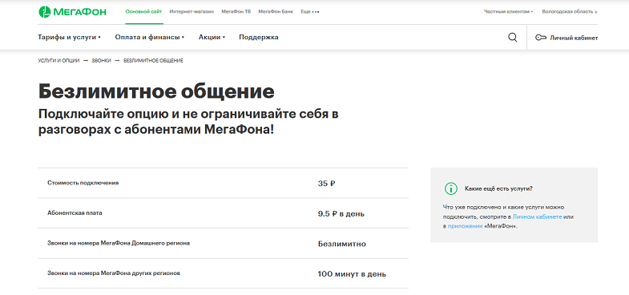This screenshot has width=629, height=295.
Task: Open the Частным клиентам dropdown
Action: click(508, 12)
